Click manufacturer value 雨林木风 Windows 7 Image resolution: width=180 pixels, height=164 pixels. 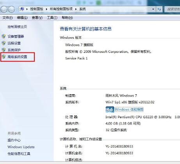click(121, 96)
